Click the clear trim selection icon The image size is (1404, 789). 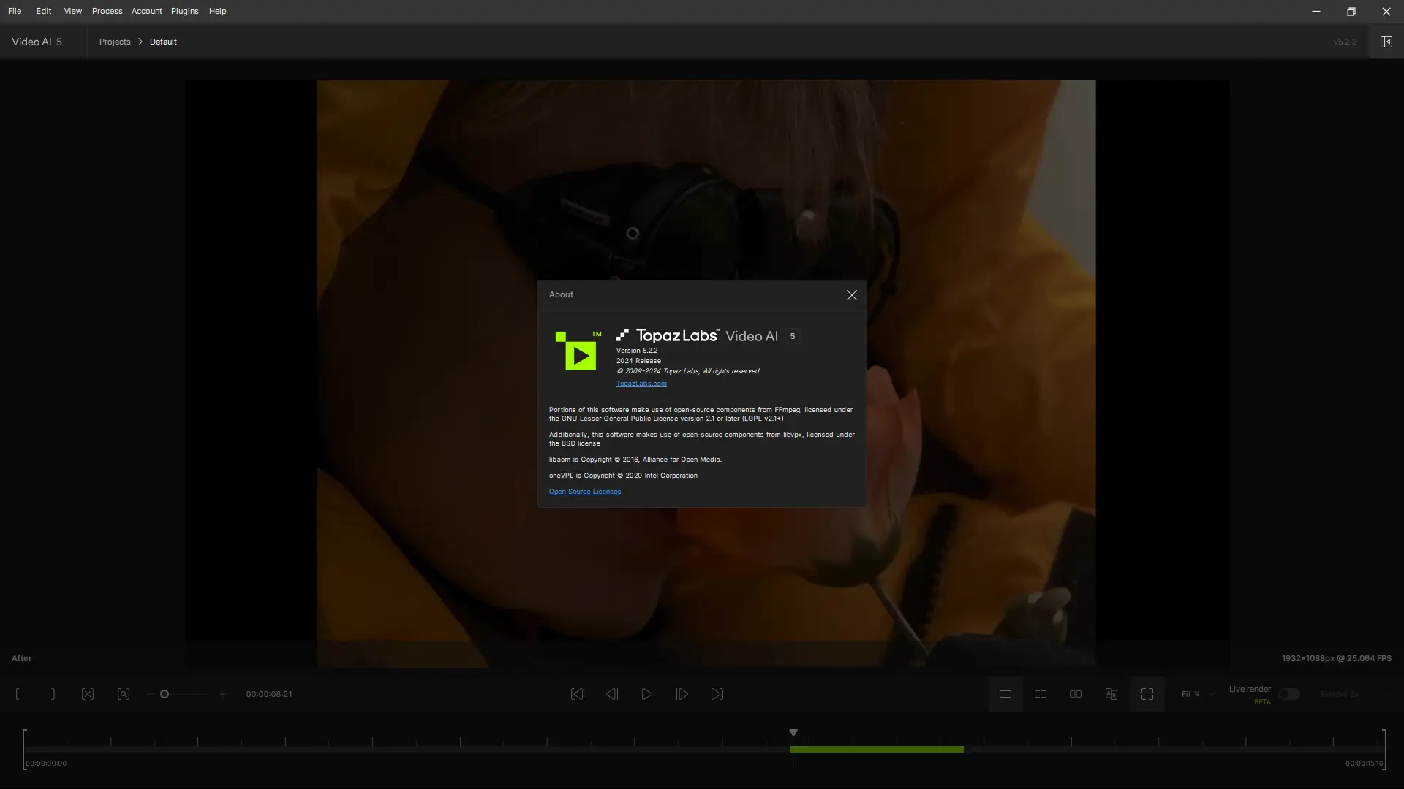[x=88, y=694]
